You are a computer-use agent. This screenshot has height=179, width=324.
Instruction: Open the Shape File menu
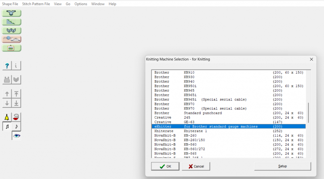coord(10,4)
